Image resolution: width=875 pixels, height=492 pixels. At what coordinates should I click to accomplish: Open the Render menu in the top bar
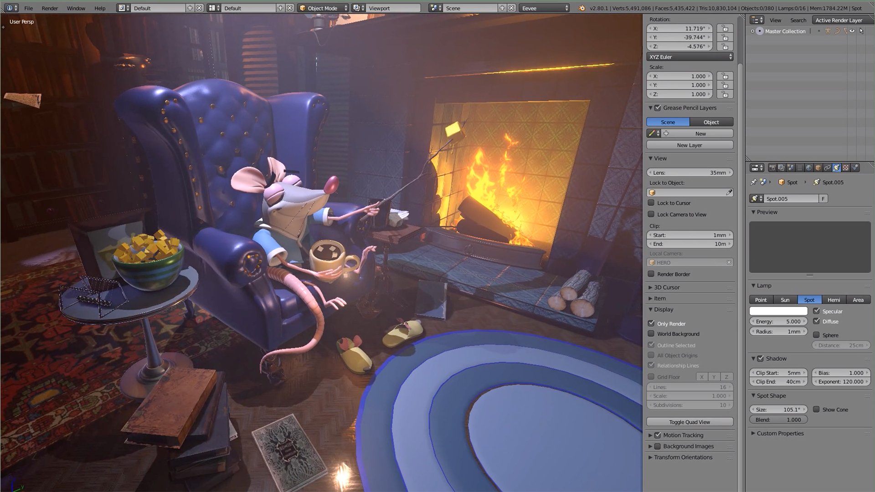(x=49, y=8)
